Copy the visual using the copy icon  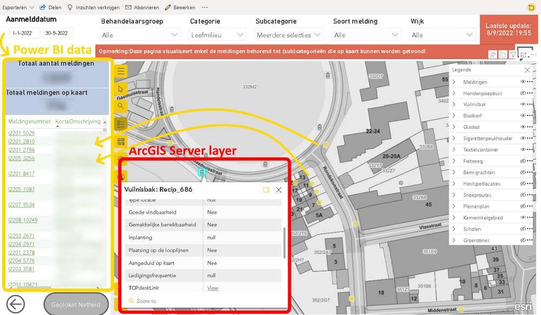pyautogui.click(x=503, y=55)
